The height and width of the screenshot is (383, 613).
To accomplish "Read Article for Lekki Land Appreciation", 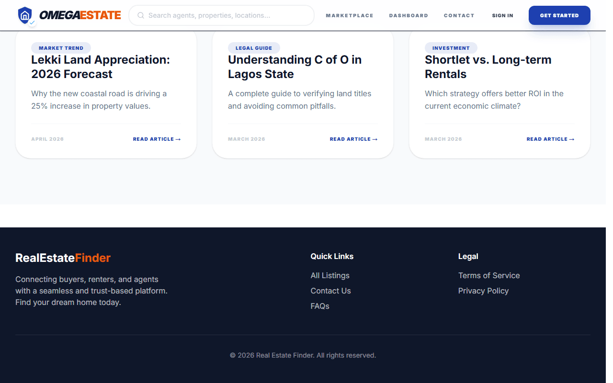I will coord(157,139).
